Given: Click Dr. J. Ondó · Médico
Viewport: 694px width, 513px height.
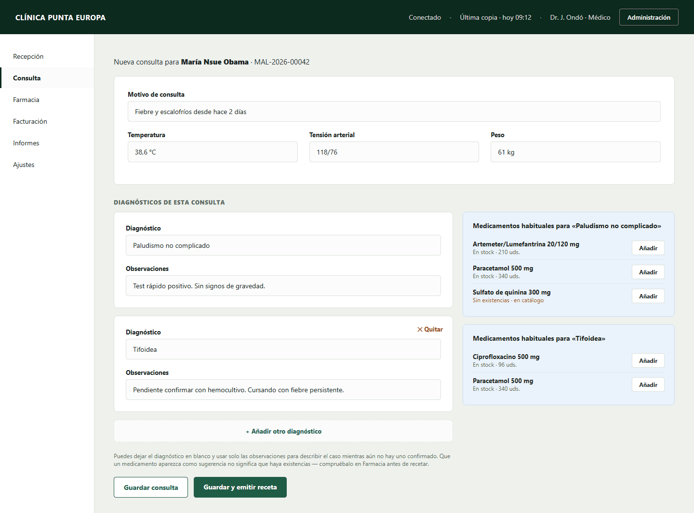Looking at the screenshot, I should (580, 17).
